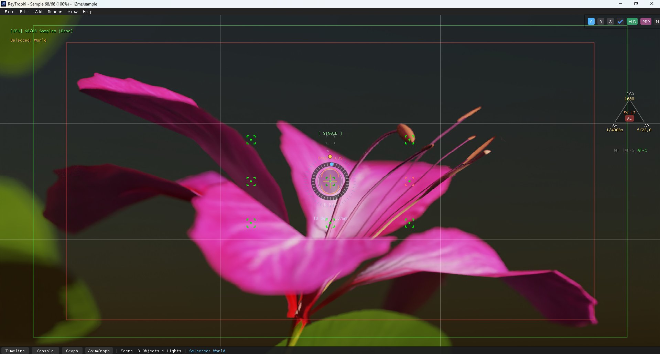Click the S mode button

[610, 22]
